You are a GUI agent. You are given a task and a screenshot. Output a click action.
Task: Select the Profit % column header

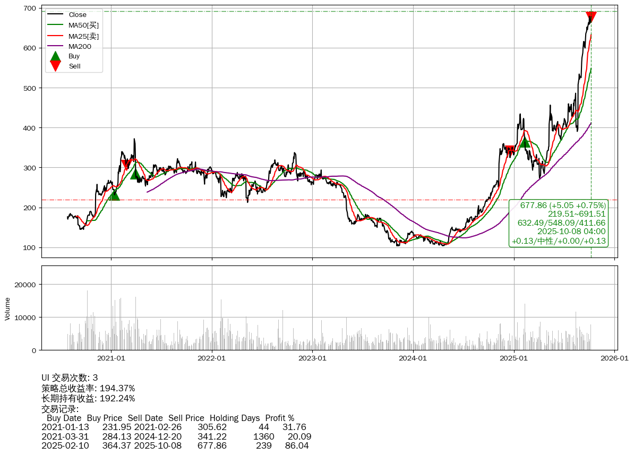tap(279, 418)
